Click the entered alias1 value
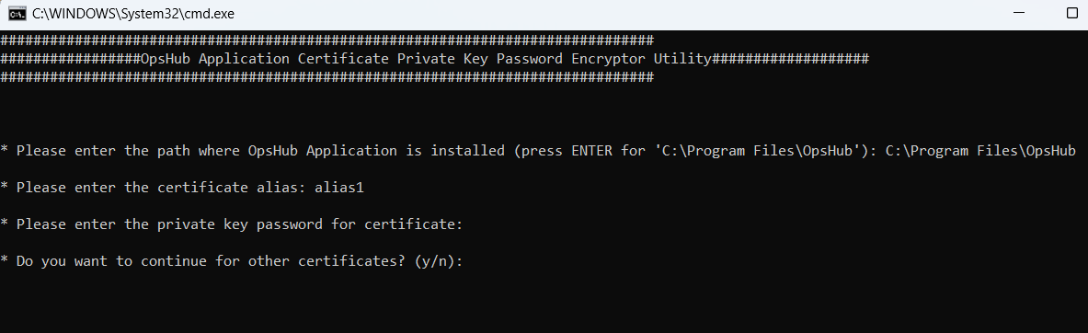This screenshot has width=1088, height=333. pos(339,188)
